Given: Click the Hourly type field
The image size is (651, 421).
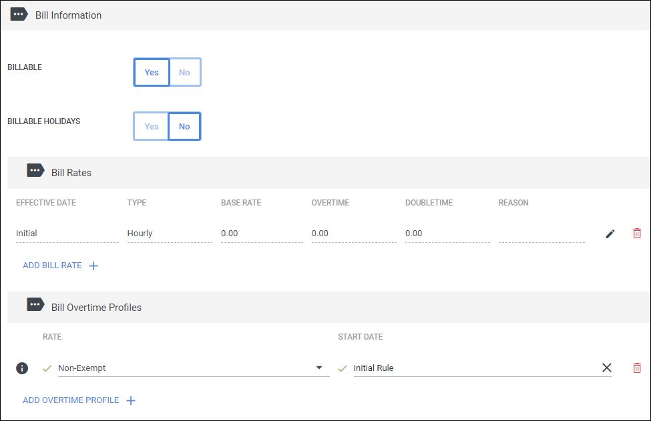Looking at the screenshot, I should [170, 234].
